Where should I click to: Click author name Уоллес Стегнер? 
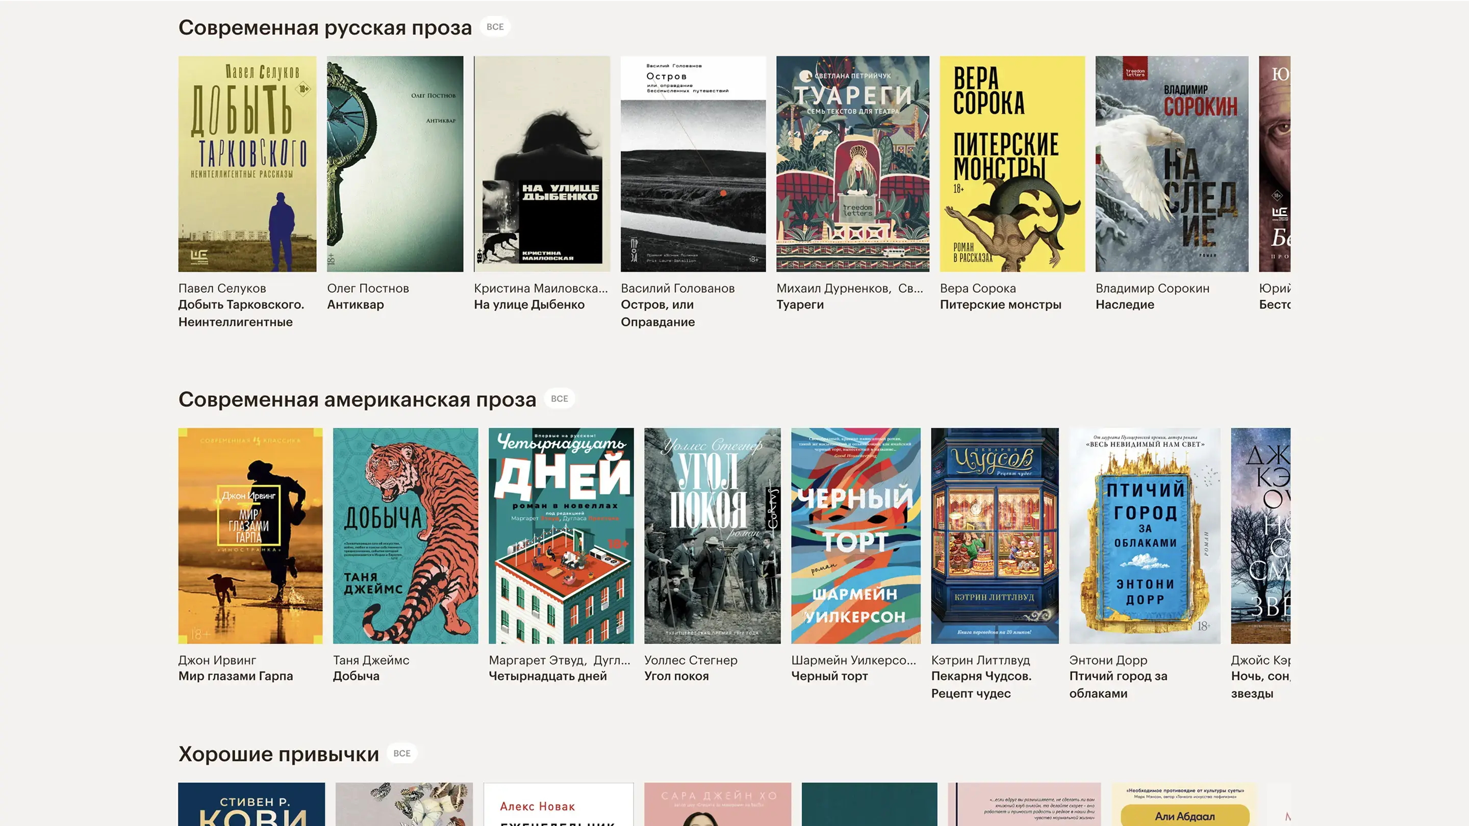tap(691, 660)
